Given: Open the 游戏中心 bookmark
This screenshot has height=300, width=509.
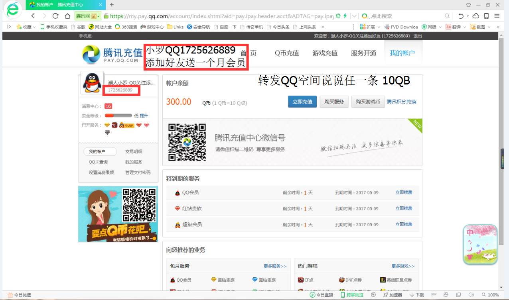Looking at the screenshot, I should (x=152, y=27).
